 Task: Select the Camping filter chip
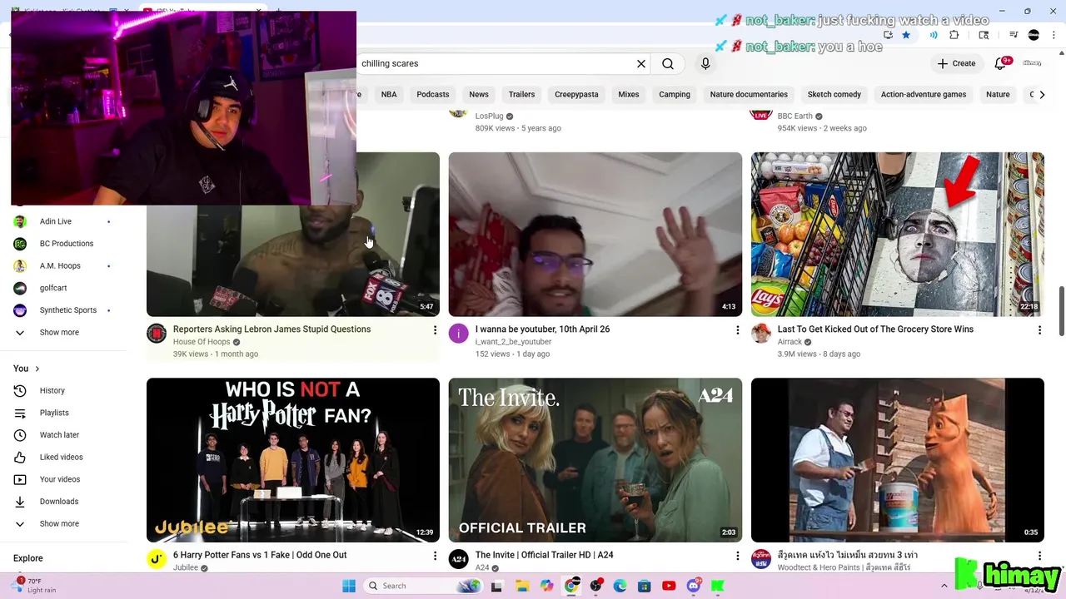tap(675, 95)
